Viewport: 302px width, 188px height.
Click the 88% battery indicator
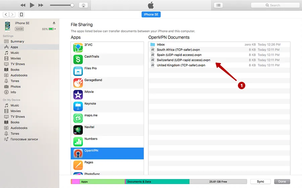(x=49, y=29)
